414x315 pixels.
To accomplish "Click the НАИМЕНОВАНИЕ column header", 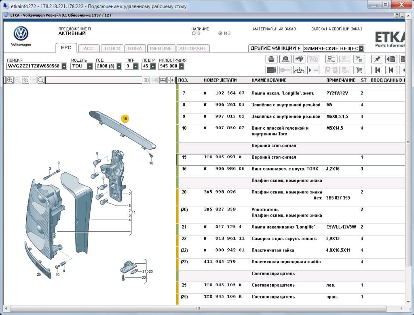I will tap(269, 80).
